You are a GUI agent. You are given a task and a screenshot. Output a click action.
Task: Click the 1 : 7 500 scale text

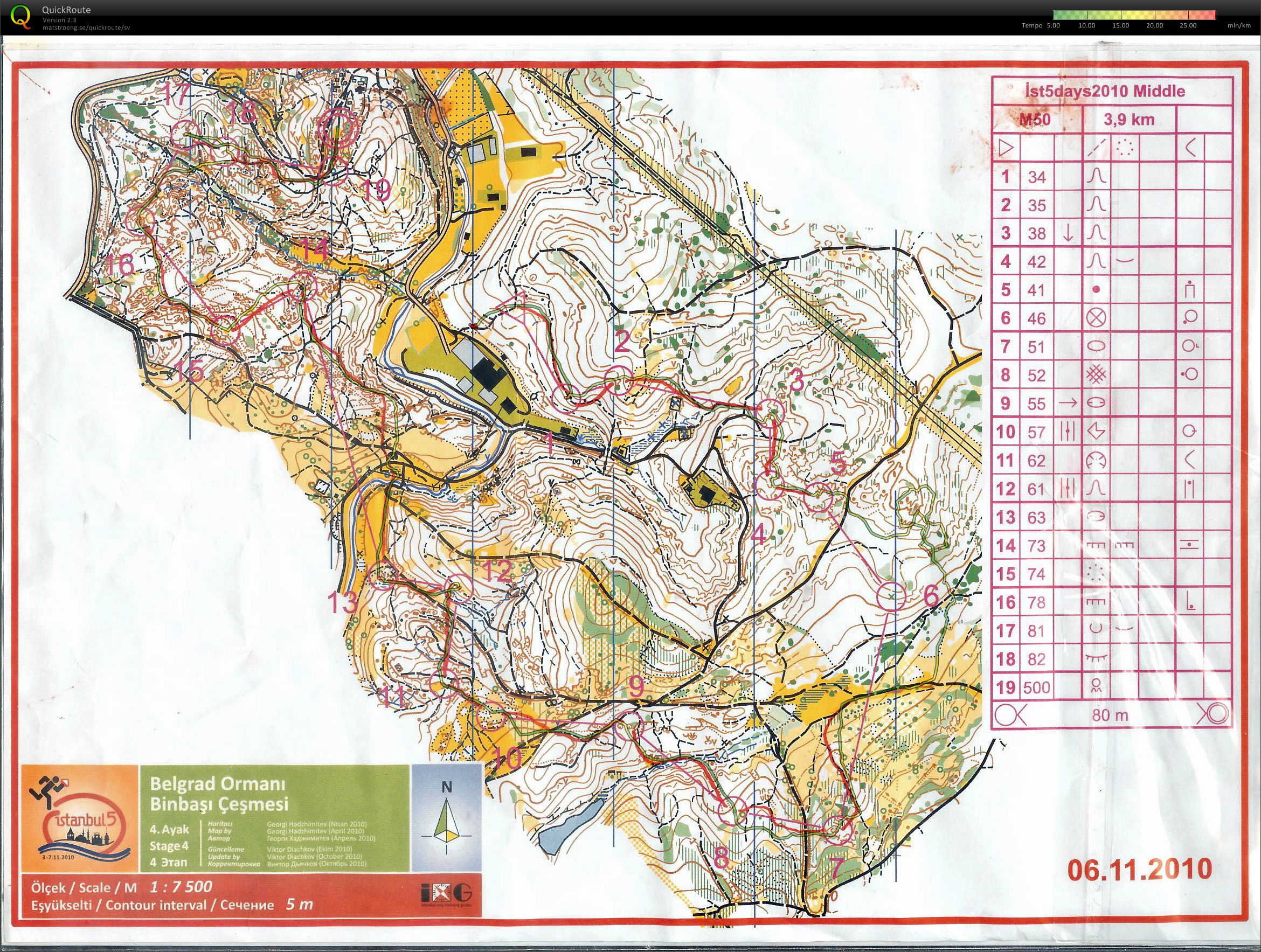pyautogui.click(x=181, y=886)
